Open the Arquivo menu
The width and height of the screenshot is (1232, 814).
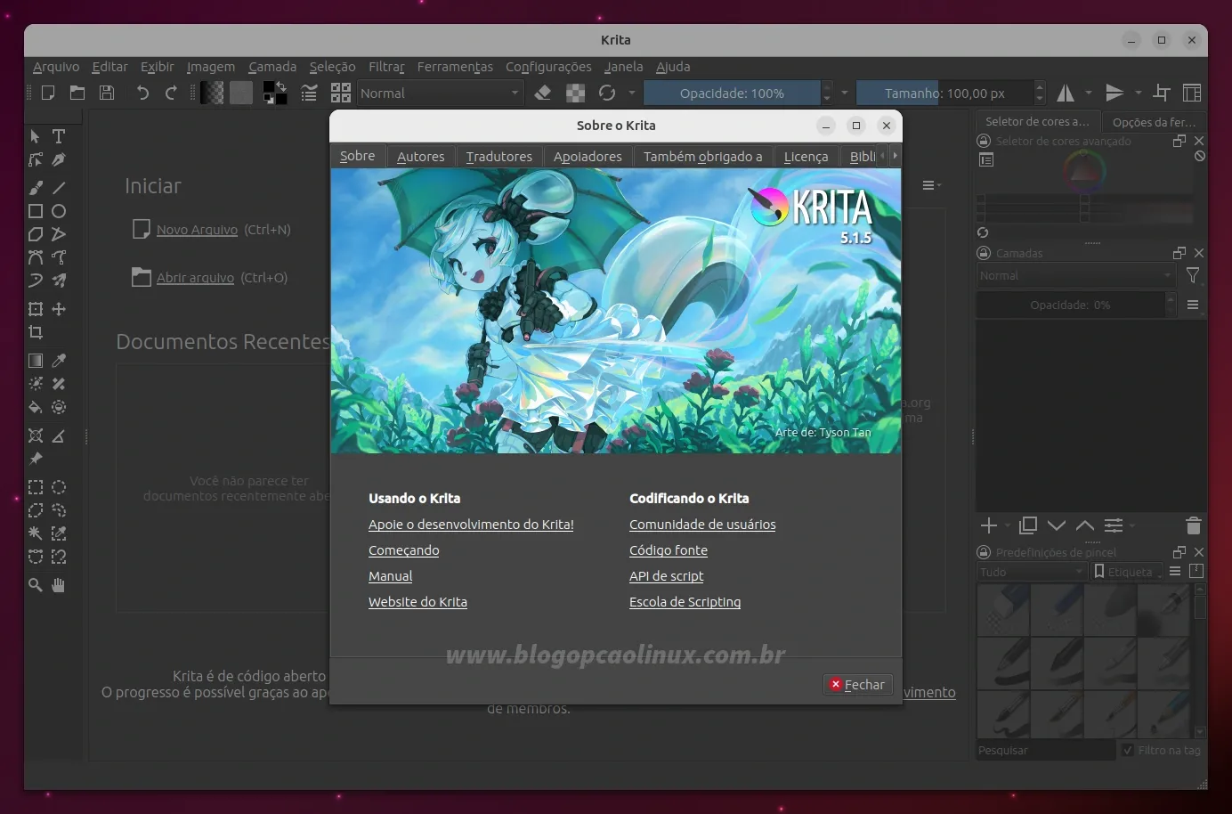(56, 67)
